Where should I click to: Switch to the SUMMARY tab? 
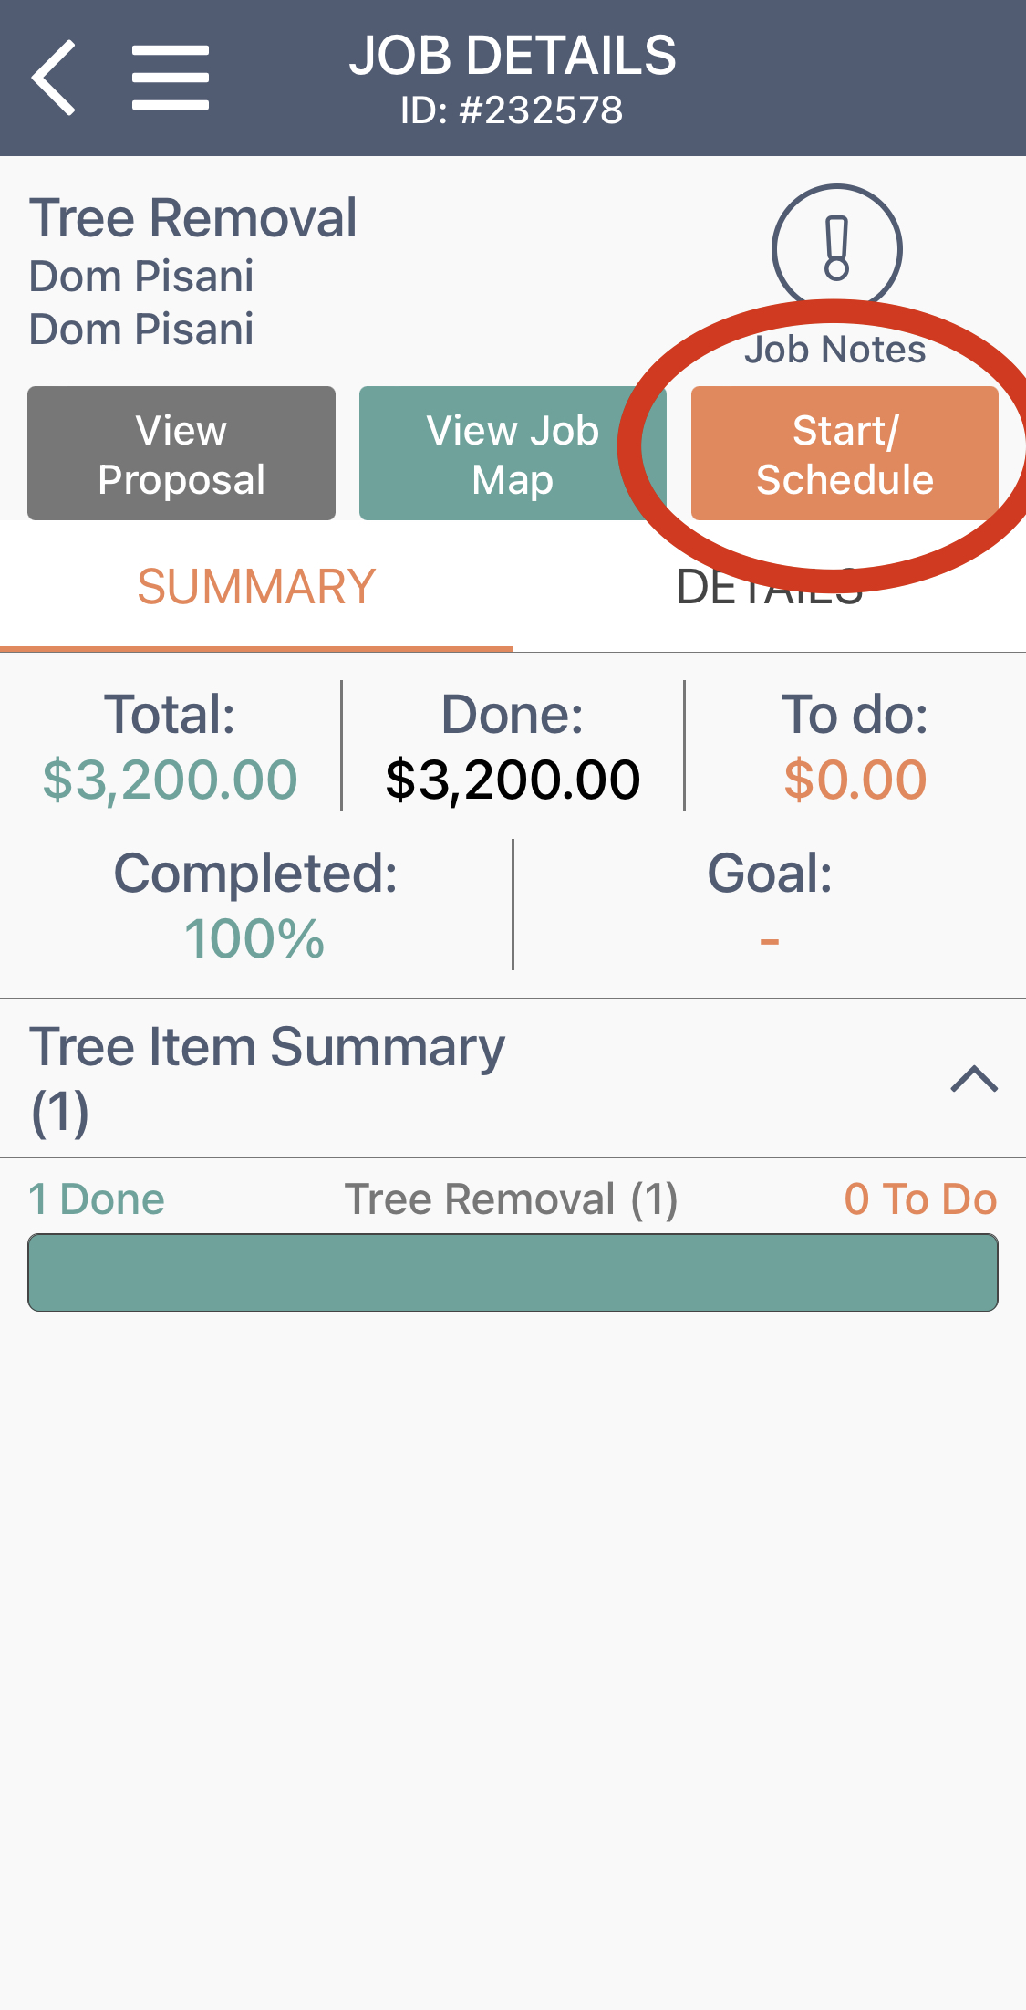tap(256, 587)
